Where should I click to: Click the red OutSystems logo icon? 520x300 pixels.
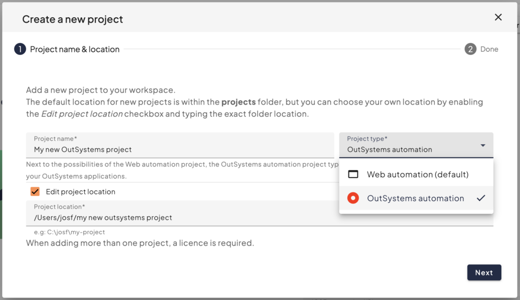point(353,198)
